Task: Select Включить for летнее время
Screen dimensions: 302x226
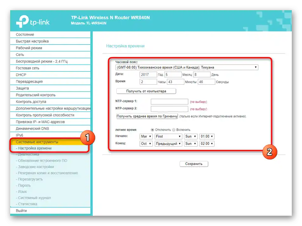Action: click(174, 130)
